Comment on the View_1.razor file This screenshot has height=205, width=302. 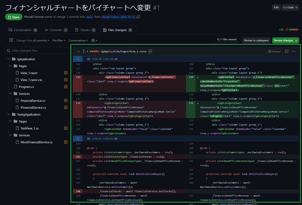pyautogui.click(x=287, y=51)
